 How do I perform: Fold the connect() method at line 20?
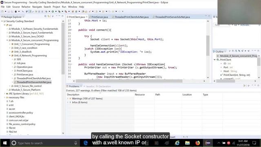72,30
